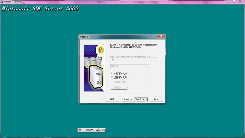Toggle punctuation mode icon on IME bar

[100, 130]
